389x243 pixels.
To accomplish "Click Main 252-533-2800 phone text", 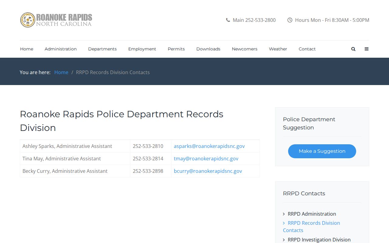I will tap(254, 20).
